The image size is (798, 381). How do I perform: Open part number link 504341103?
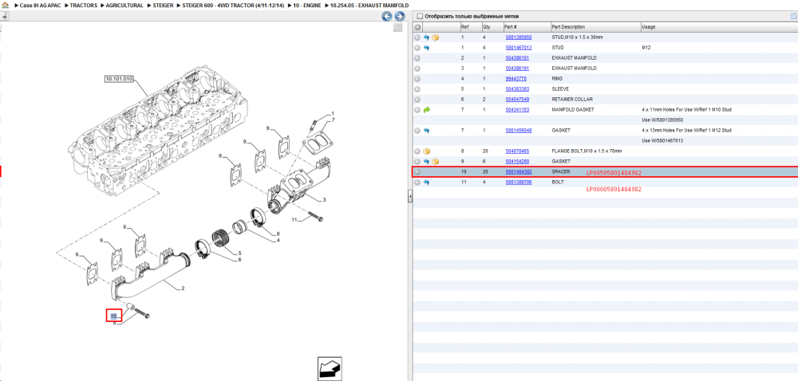coord(517,110)
